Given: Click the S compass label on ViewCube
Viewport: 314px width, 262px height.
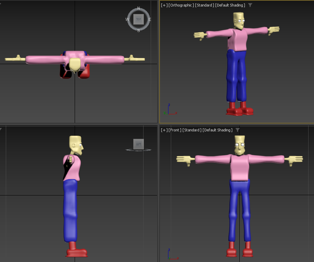Looking at the screenshot, I should tap(138, 31).
